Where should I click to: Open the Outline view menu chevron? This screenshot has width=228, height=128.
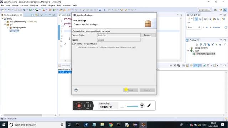[224, 44]
